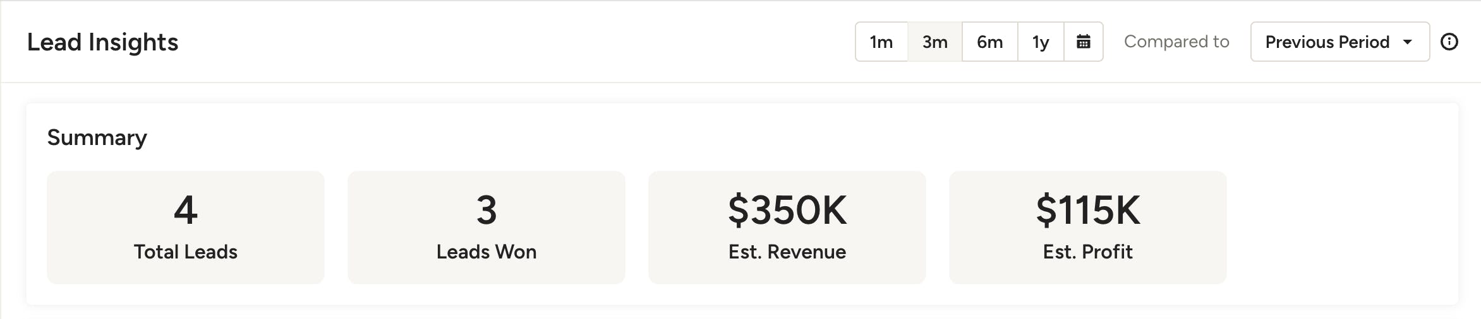The height and width of the screenshot is (319, 1481).
Task: Select the 1m time range
Action: [881, 42]
